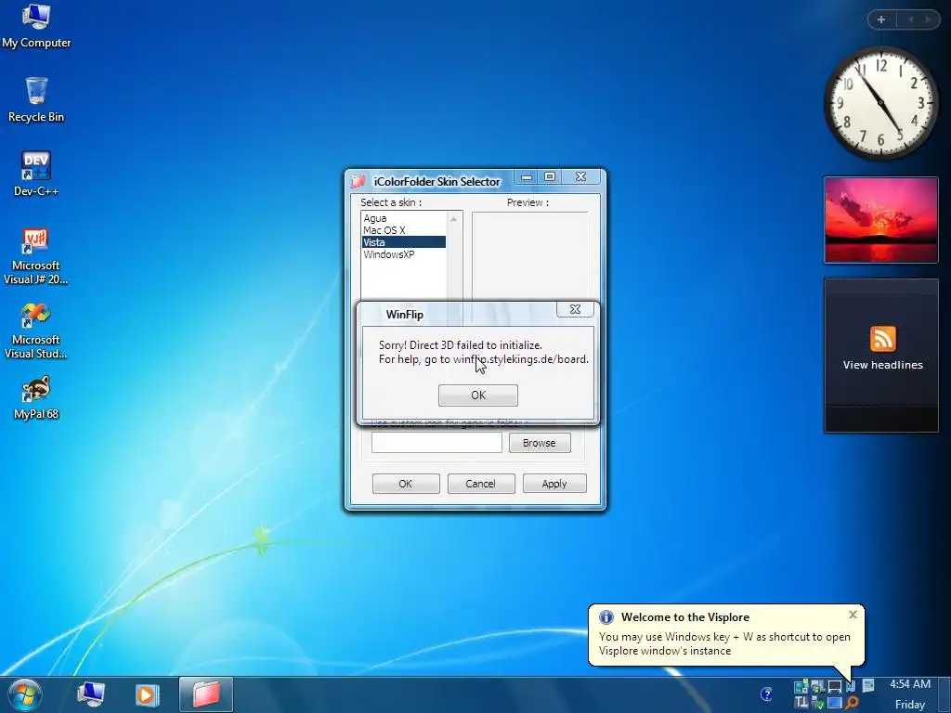Click the green checkmark tray icon
The height and width of the screenshot is (713, 951).
coord(817,703)
